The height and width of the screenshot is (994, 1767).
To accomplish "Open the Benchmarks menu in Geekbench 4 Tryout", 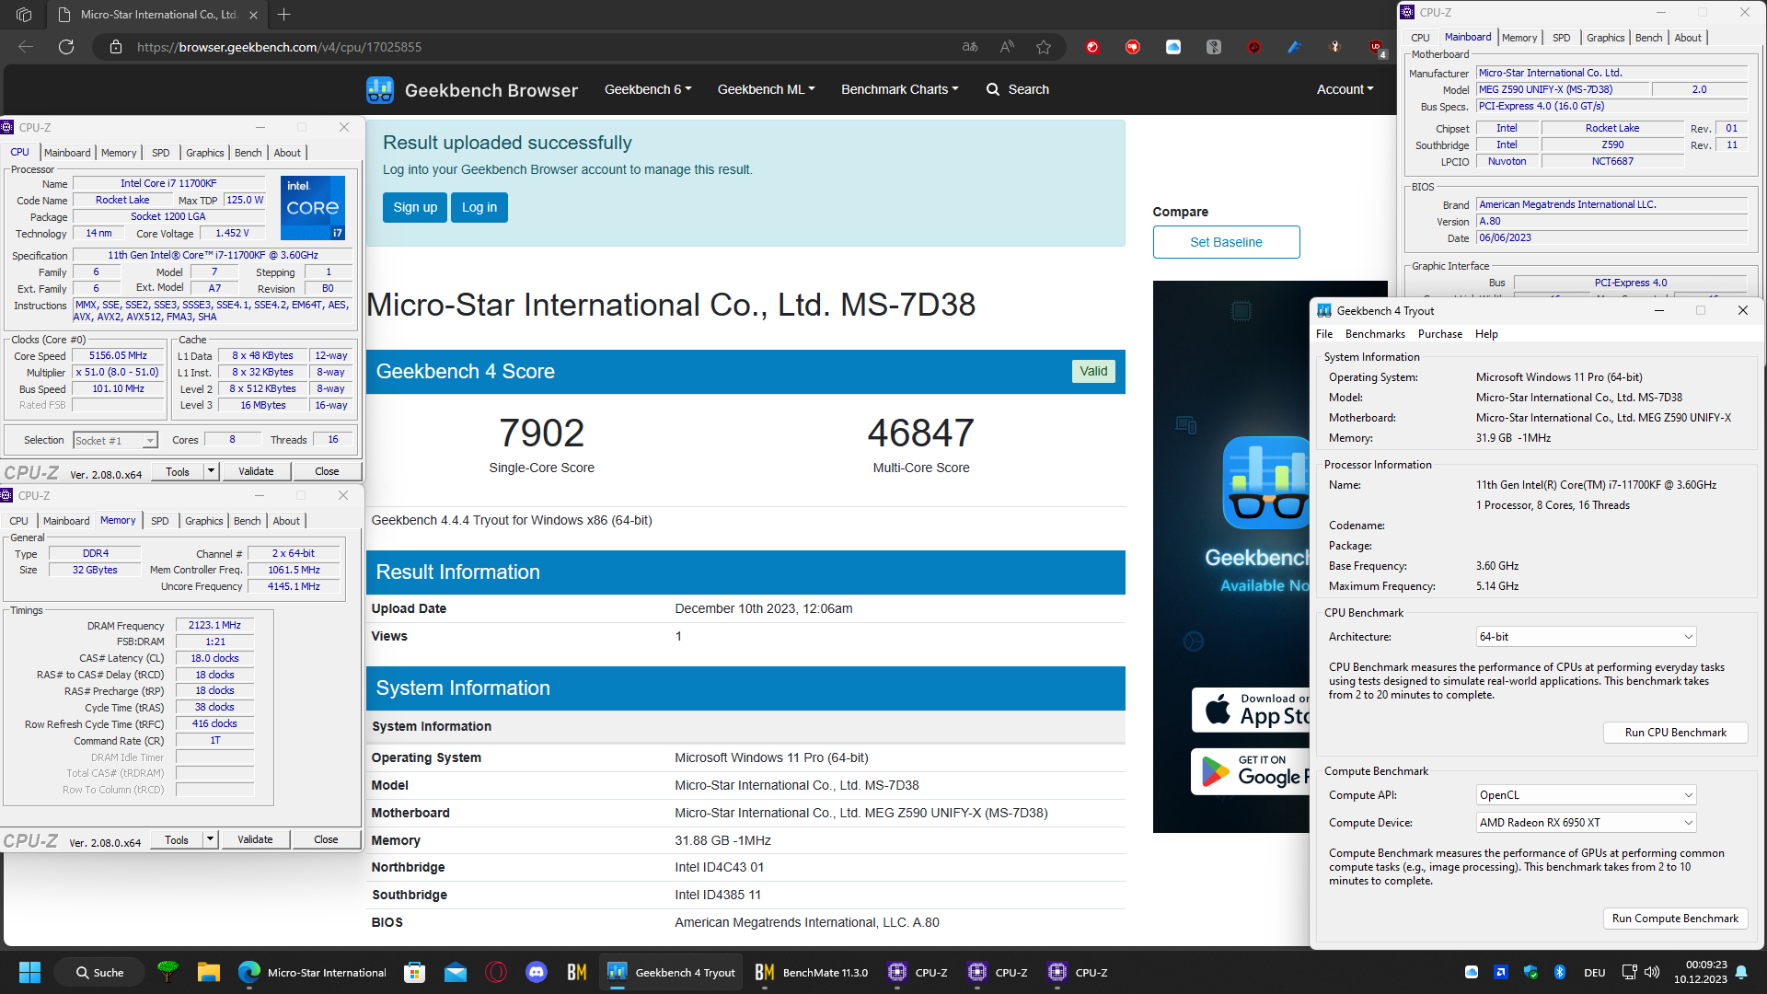I will tap(1375, 334).
